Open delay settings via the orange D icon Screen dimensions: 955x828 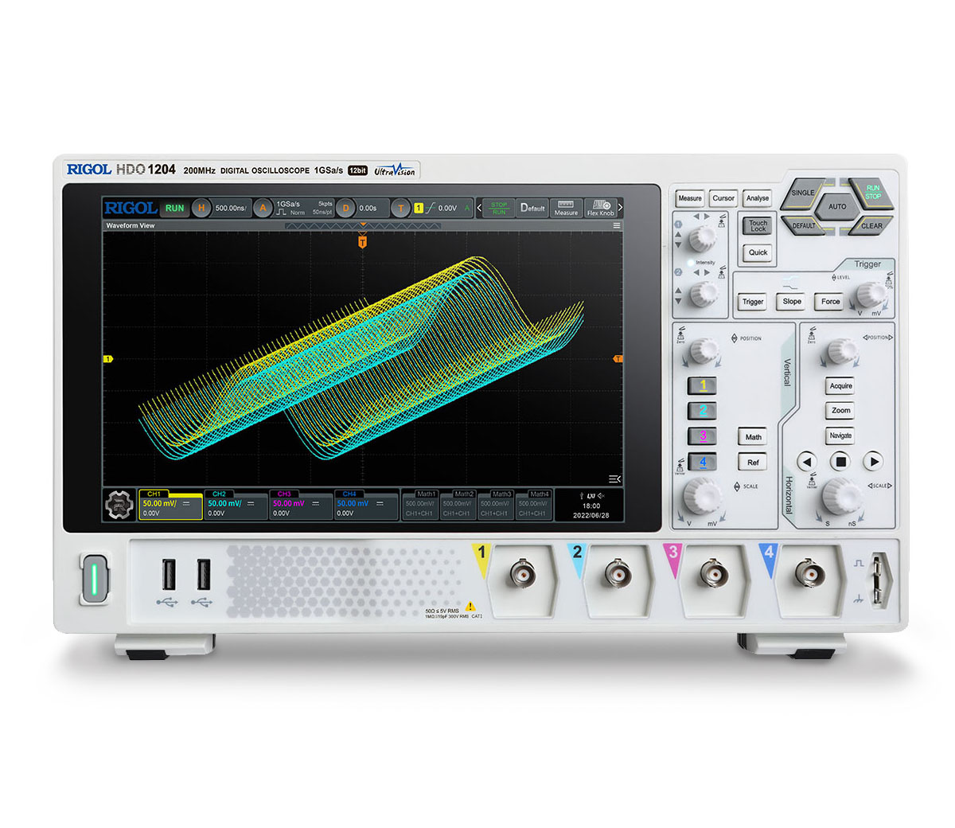345,209
